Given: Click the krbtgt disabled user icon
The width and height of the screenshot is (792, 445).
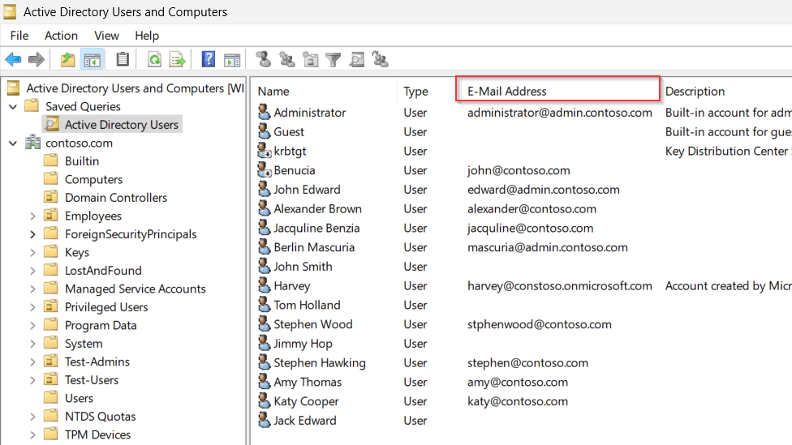Looking at the screenshot, I should pos(265,150).
